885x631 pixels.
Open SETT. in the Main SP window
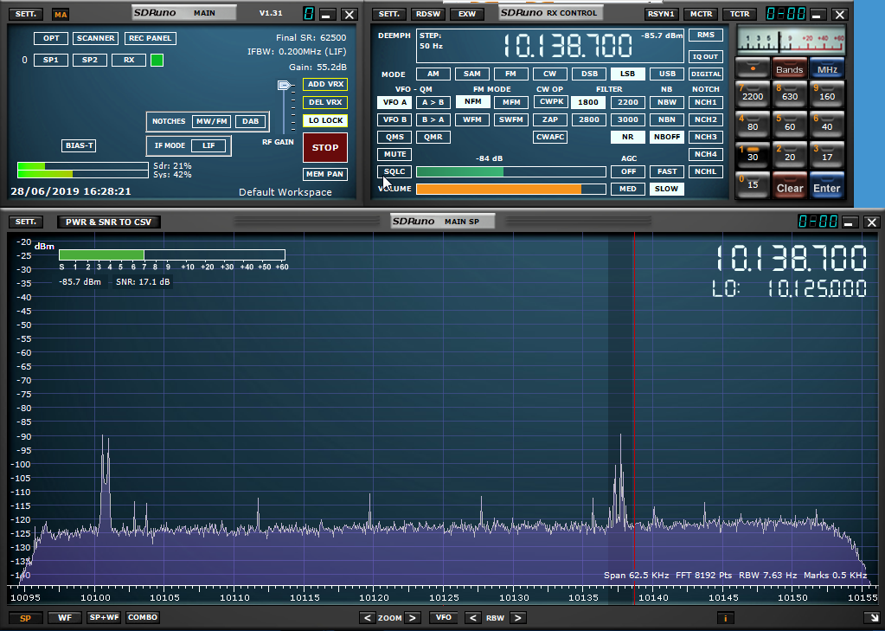(x=26, y=222)
